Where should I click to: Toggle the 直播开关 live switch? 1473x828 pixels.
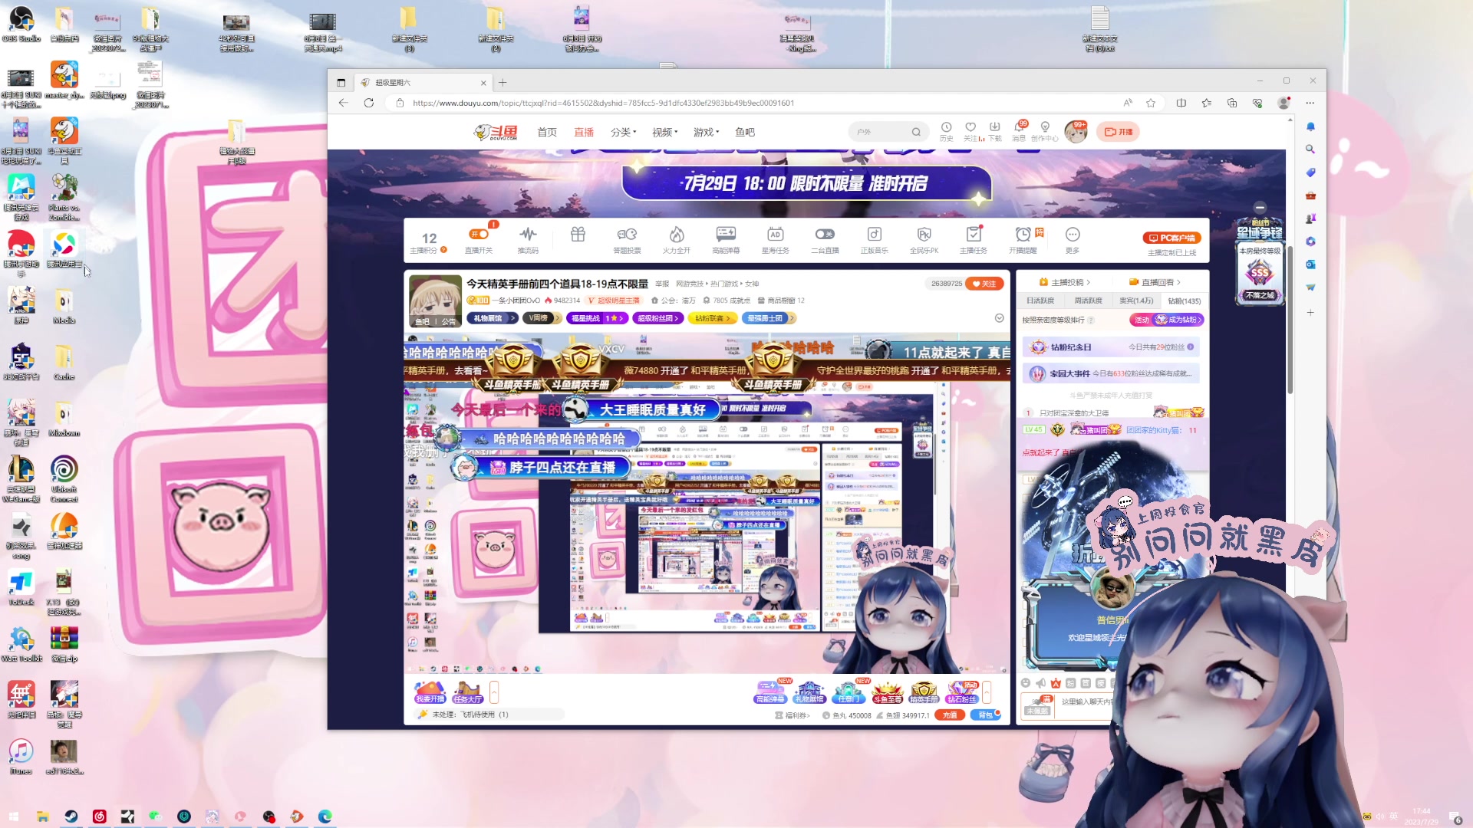[x=479, y=235]
